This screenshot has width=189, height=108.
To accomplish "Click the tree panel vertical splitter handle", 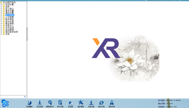I will pyautogui.click(x=27, y=34).
